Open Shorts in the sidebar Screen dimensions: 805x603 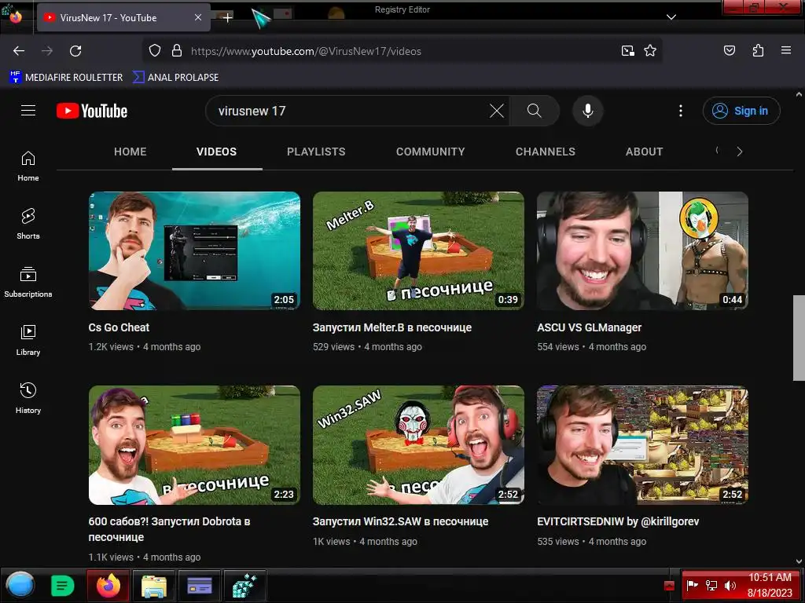(x=28, y=224)
